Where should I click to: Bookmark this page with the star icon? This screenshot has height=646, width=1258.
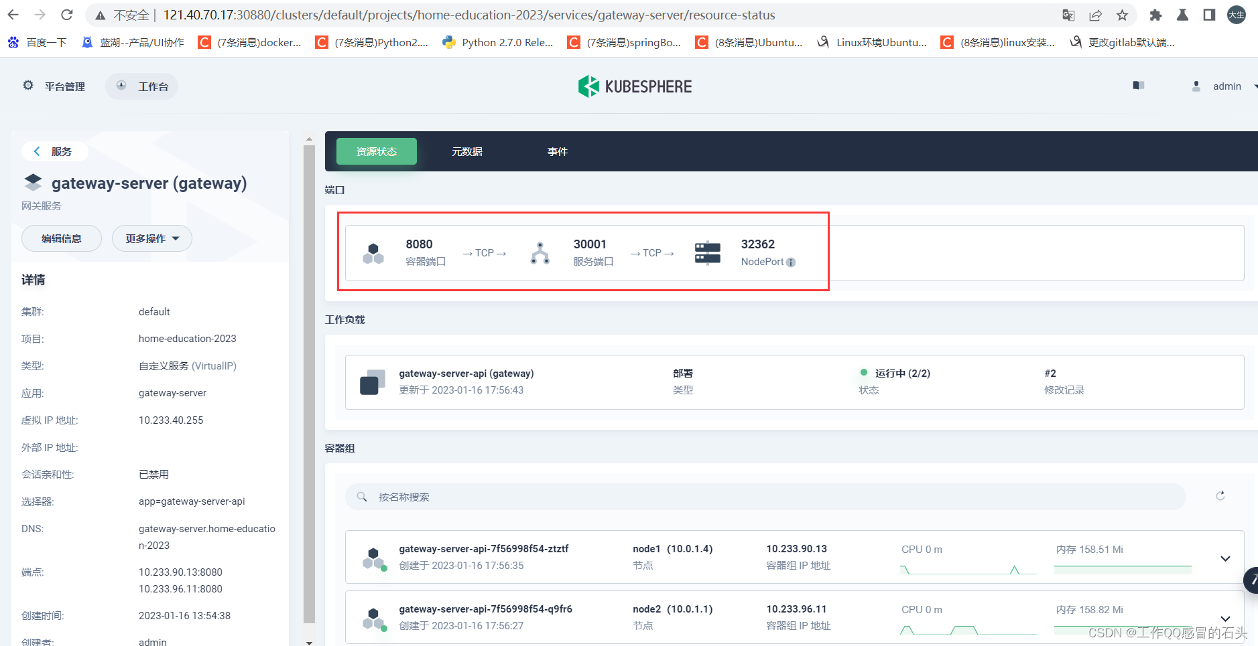[x=1122, y=15]
